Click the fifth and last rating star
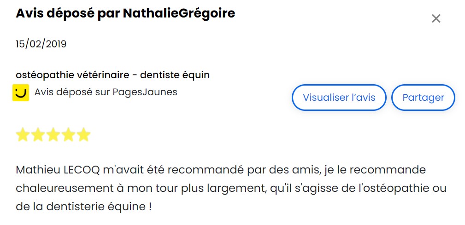This screenshot has width=465, height=225. click(x=83, y=135)
